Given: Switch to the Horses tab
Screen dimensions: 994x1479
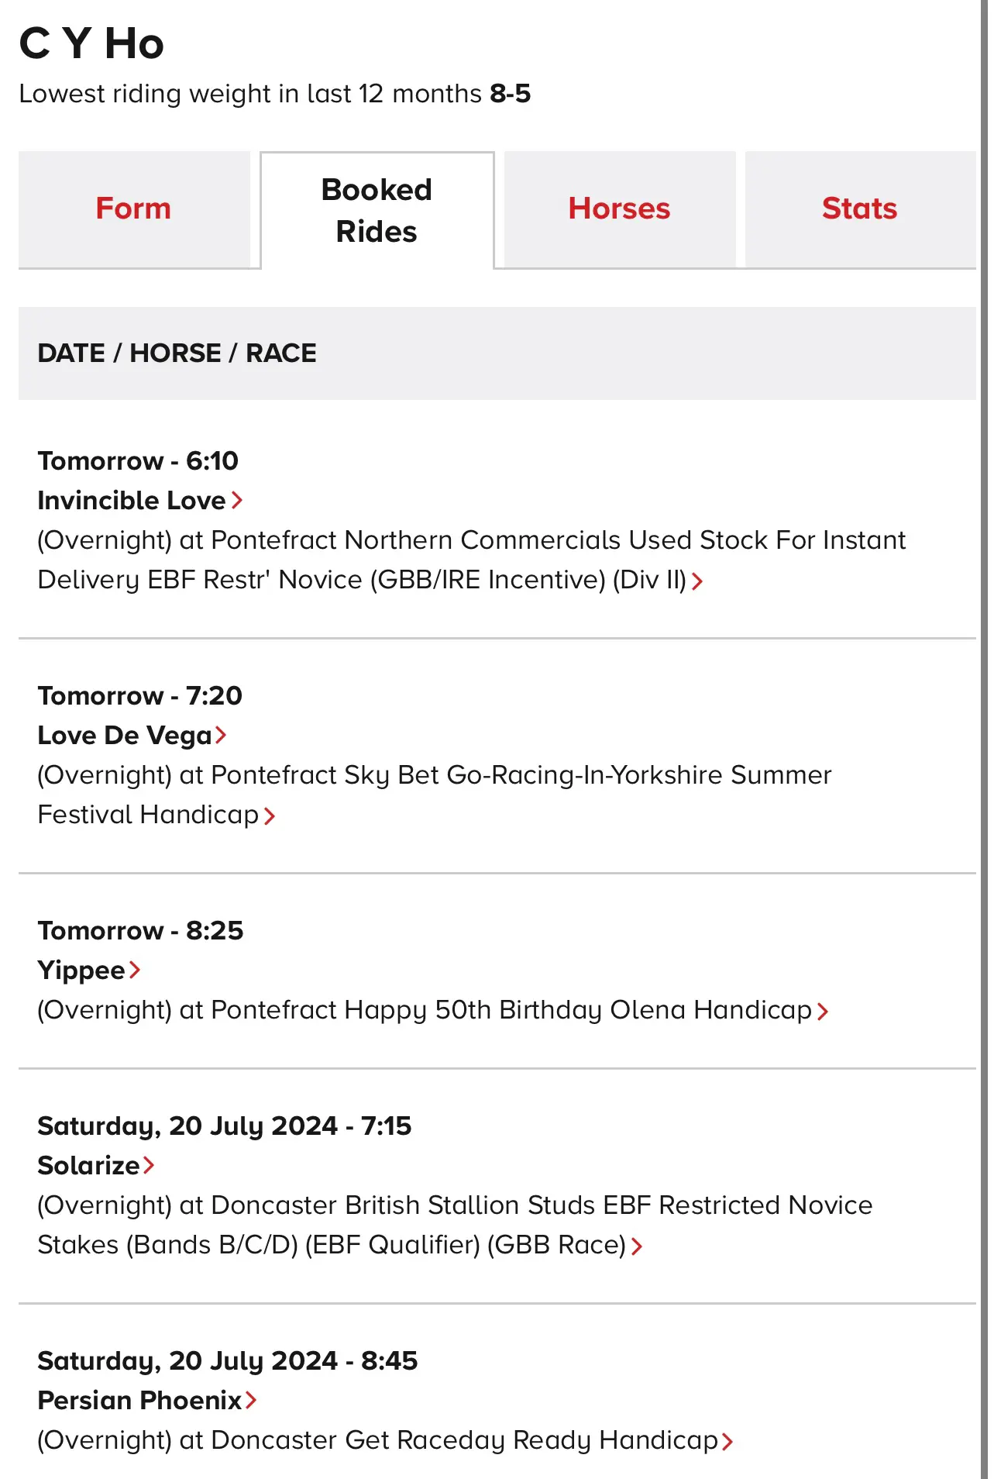Looking at the screenshot, I should pos(620,209).
